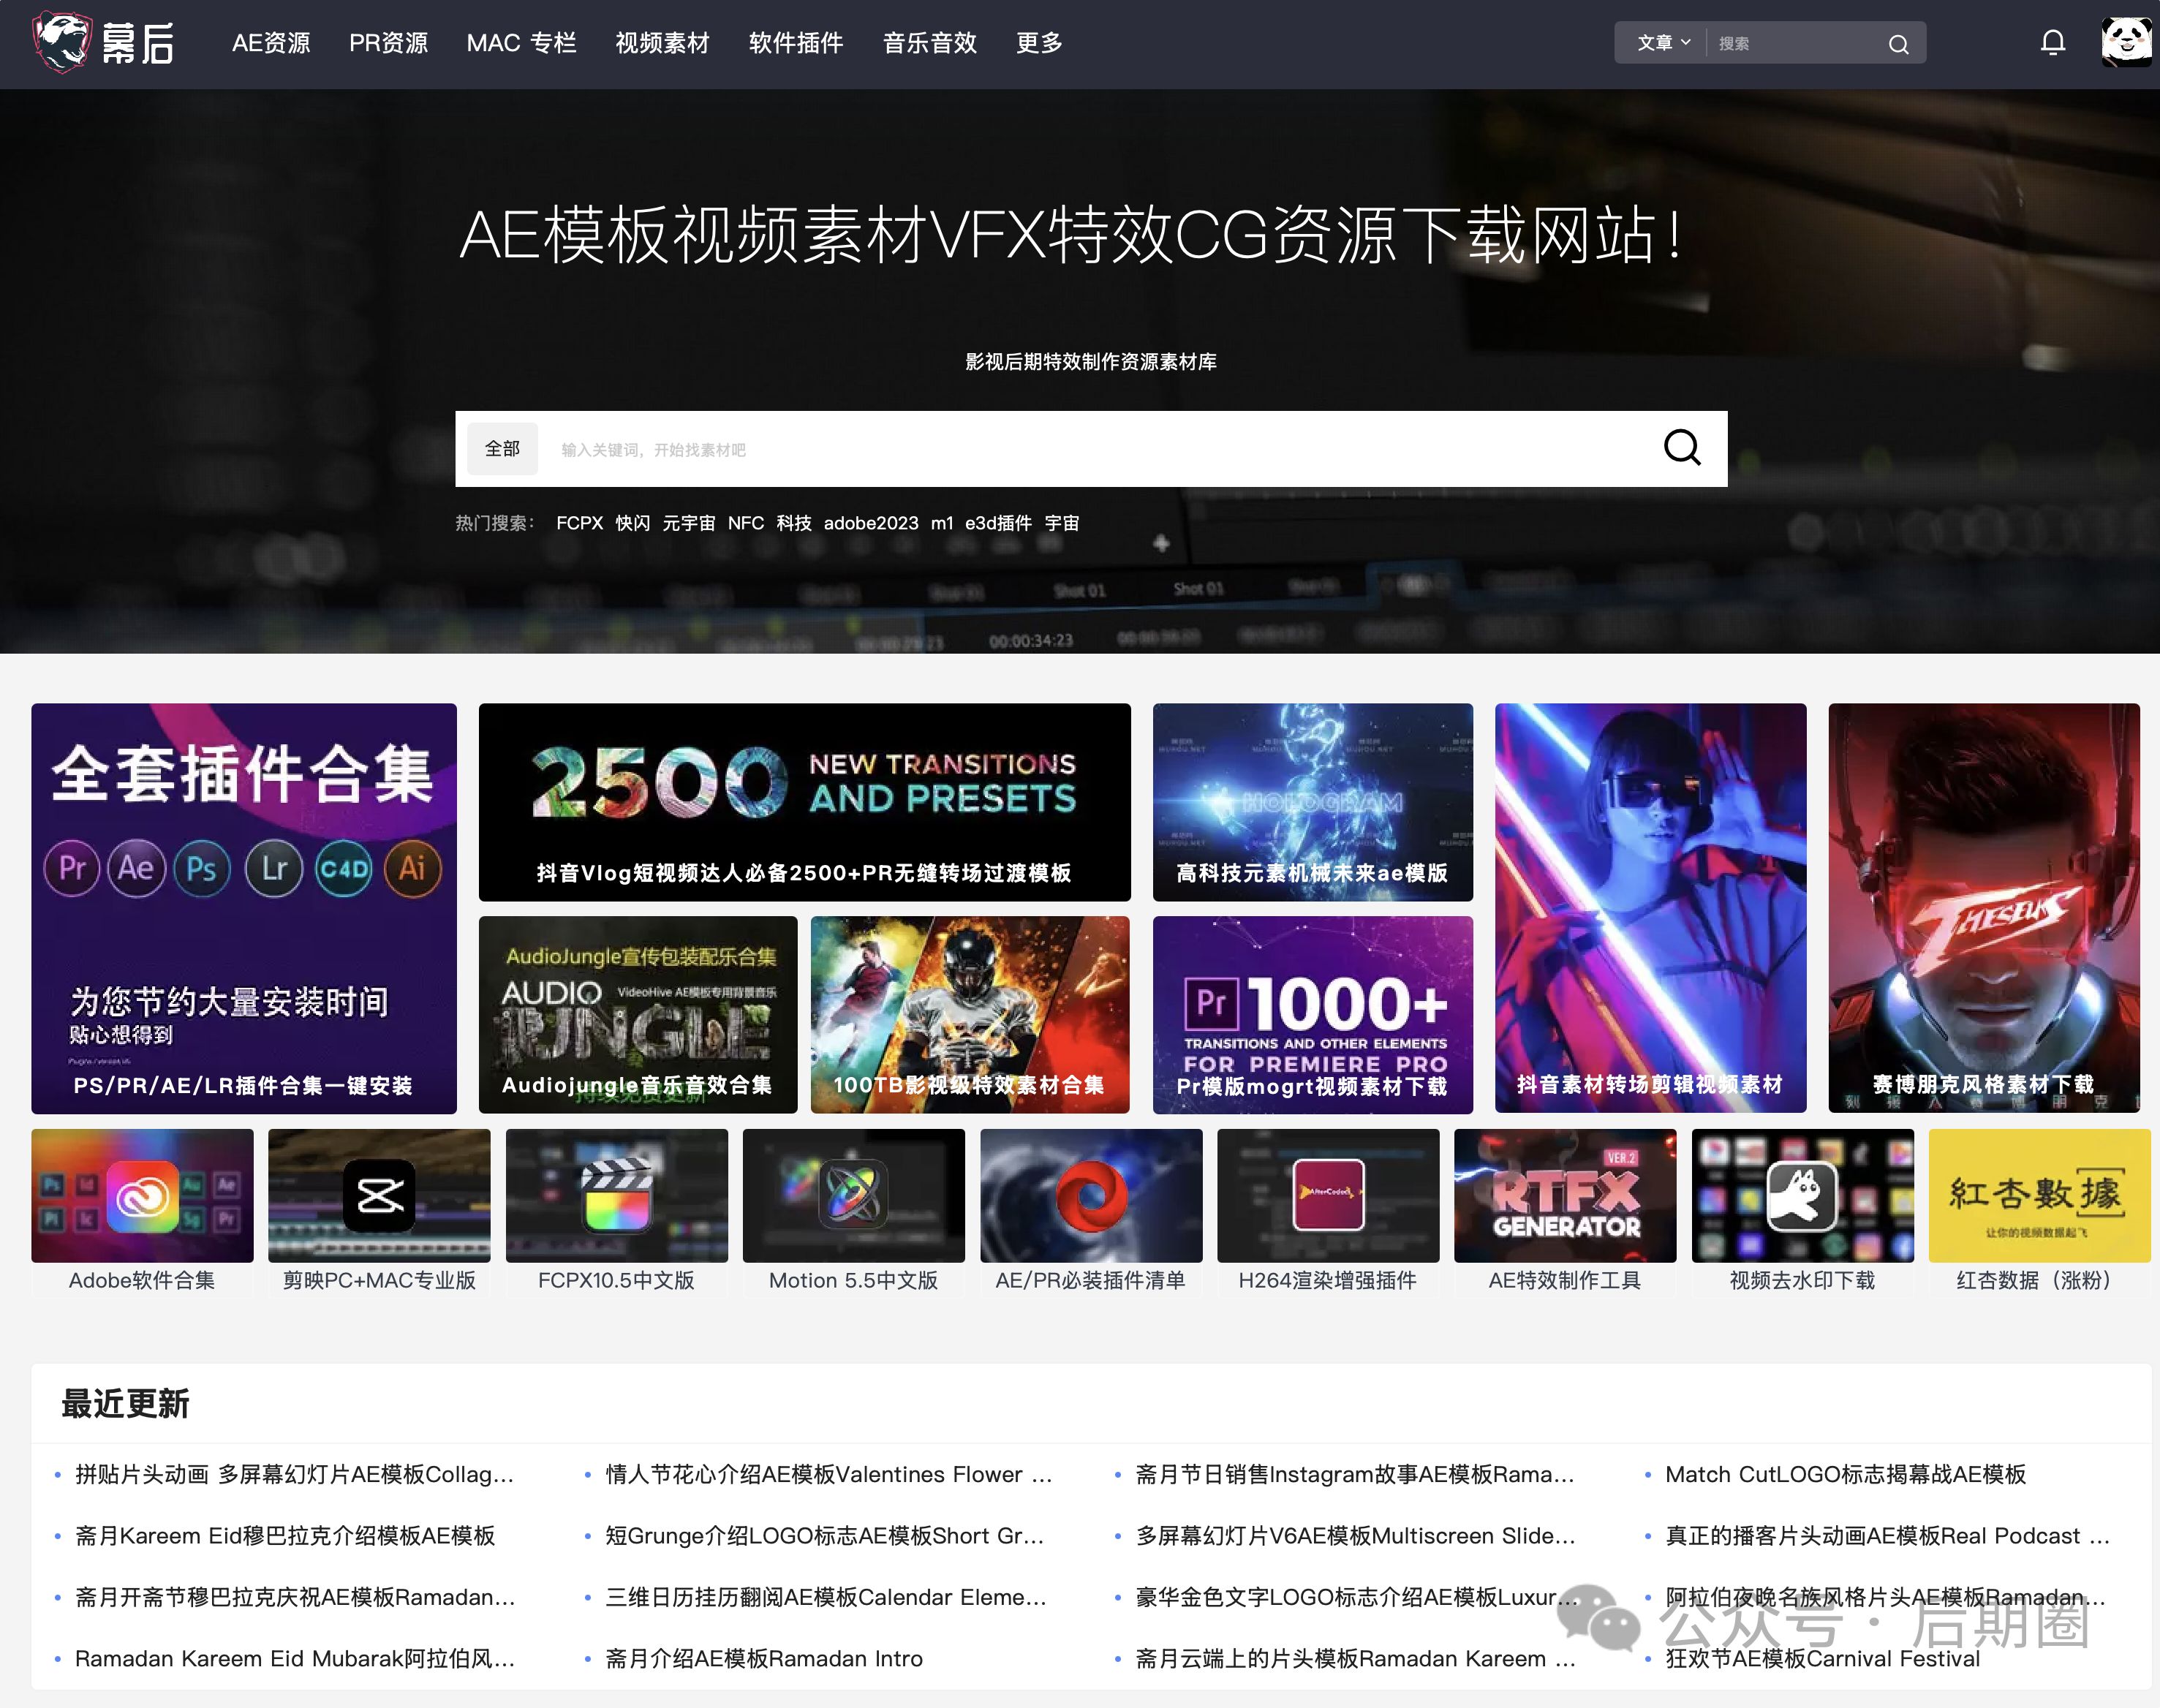The width and height of the screenshot is (2160, 1708).
Task: Open the 赛博朋克风格素材下载 thumbnail
Action: [1983, 907]
